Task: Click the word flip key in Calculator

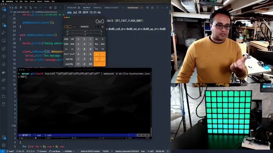Action: click(69, 64)
